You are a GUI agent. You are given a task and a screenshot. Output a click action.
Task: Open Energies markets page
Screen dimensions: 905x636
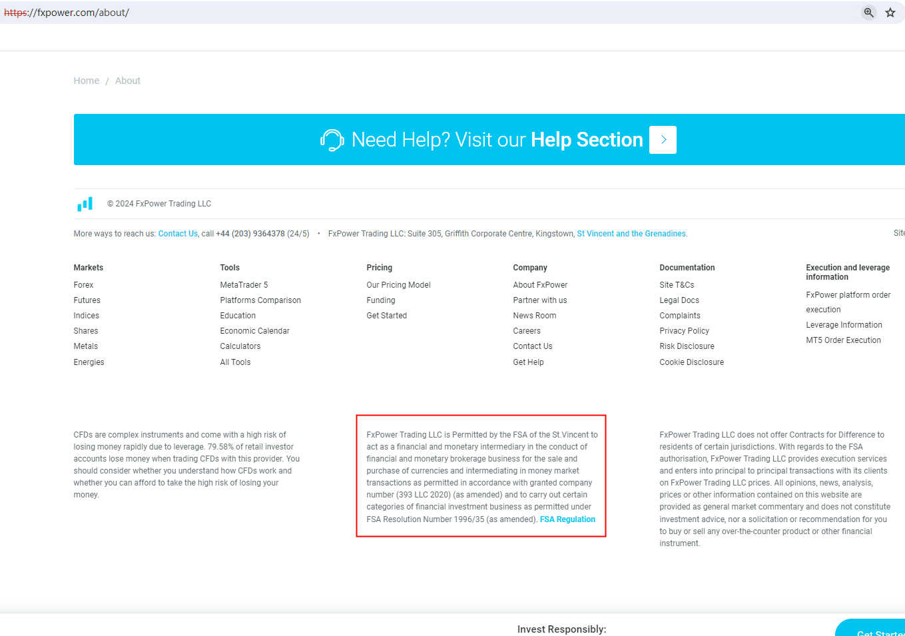(x=89, y=362)
